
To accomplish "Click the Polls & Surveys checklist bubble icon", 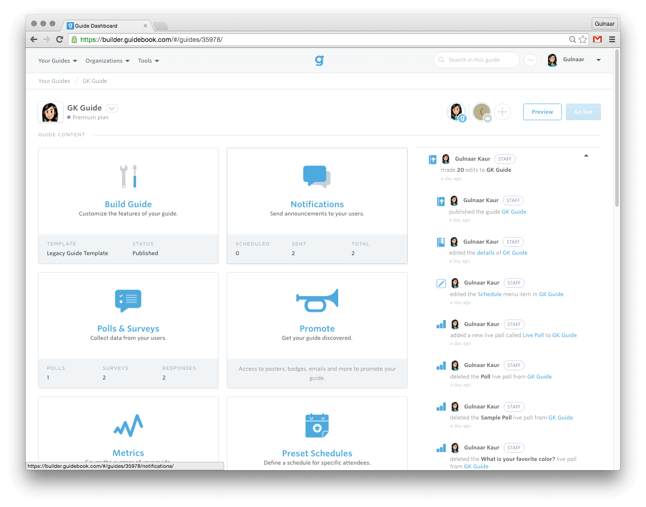I will pos(128,301).
